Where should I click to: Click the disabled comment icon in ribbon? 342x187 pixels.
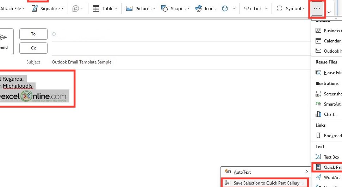pyautogui.click(x=75, y=8)
